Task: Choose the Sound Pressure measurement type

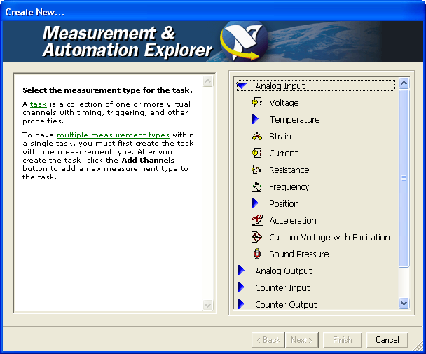Action: [x=299, y=254]
